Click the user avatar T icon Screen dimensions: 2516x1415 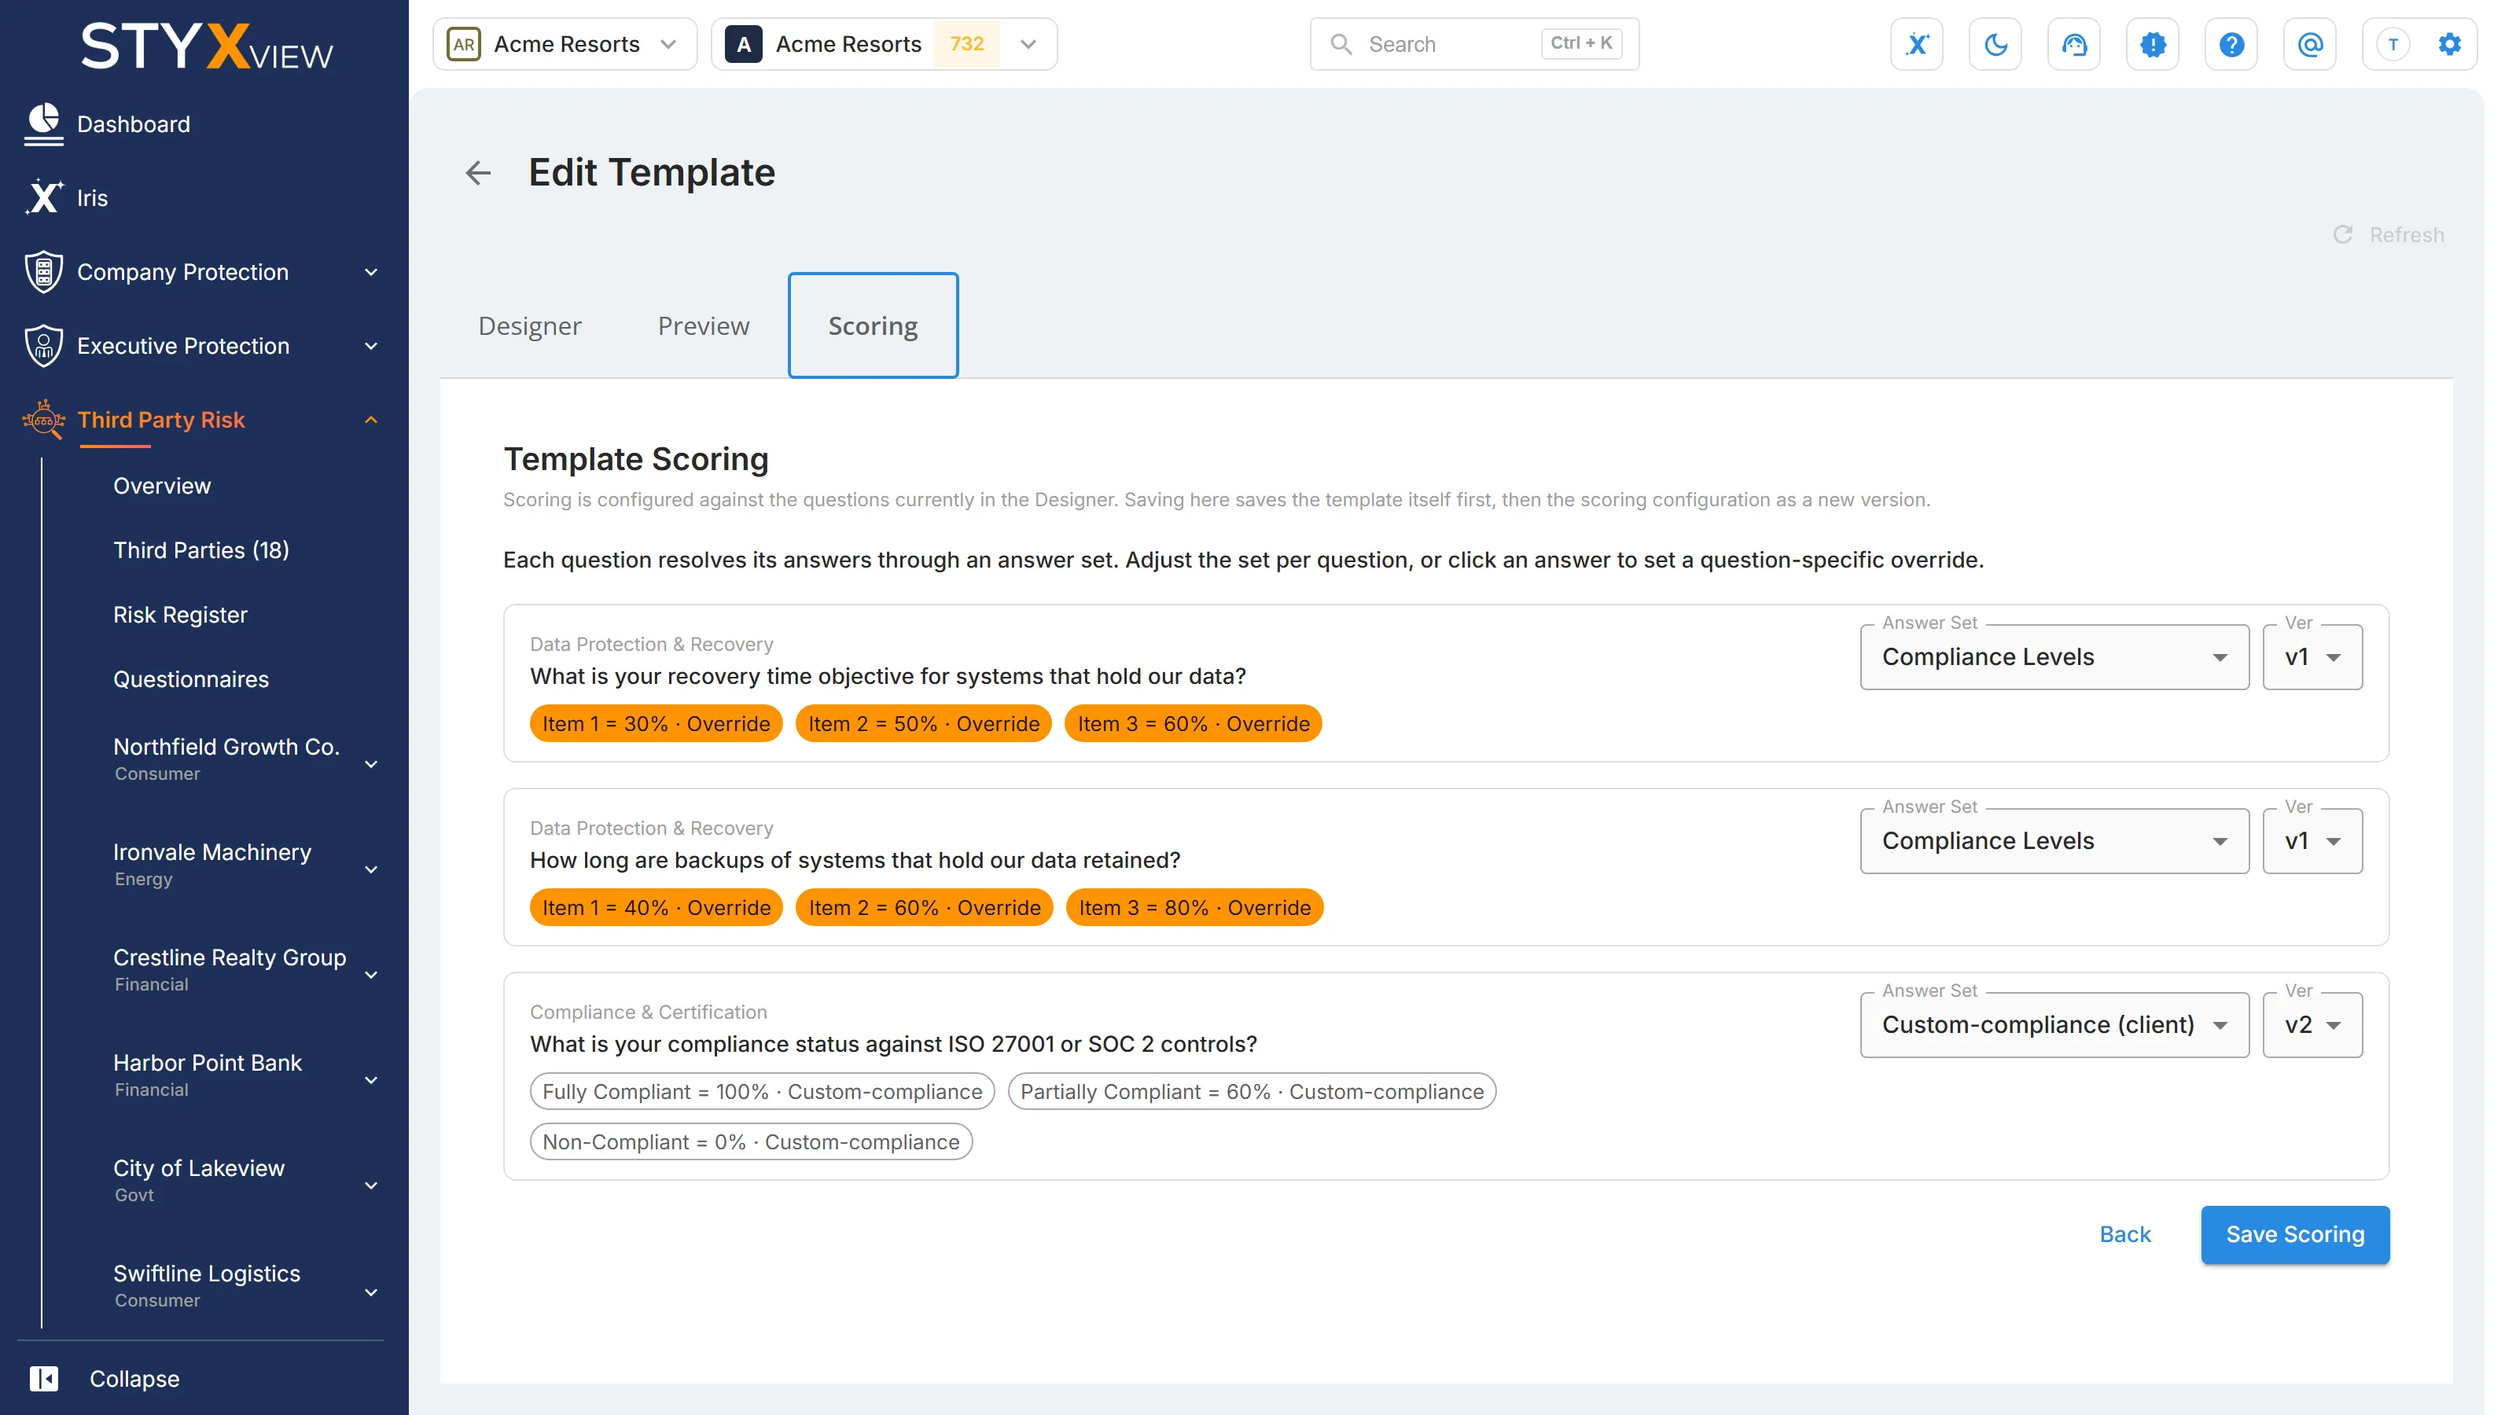coord(2393,44)
